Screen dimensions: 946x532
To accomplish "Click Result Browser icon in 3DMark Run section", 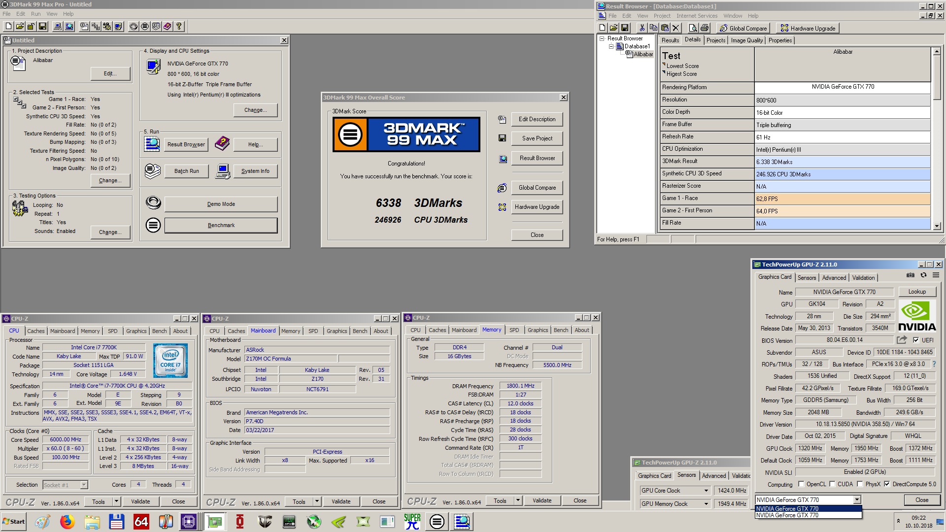I will 152,144.
